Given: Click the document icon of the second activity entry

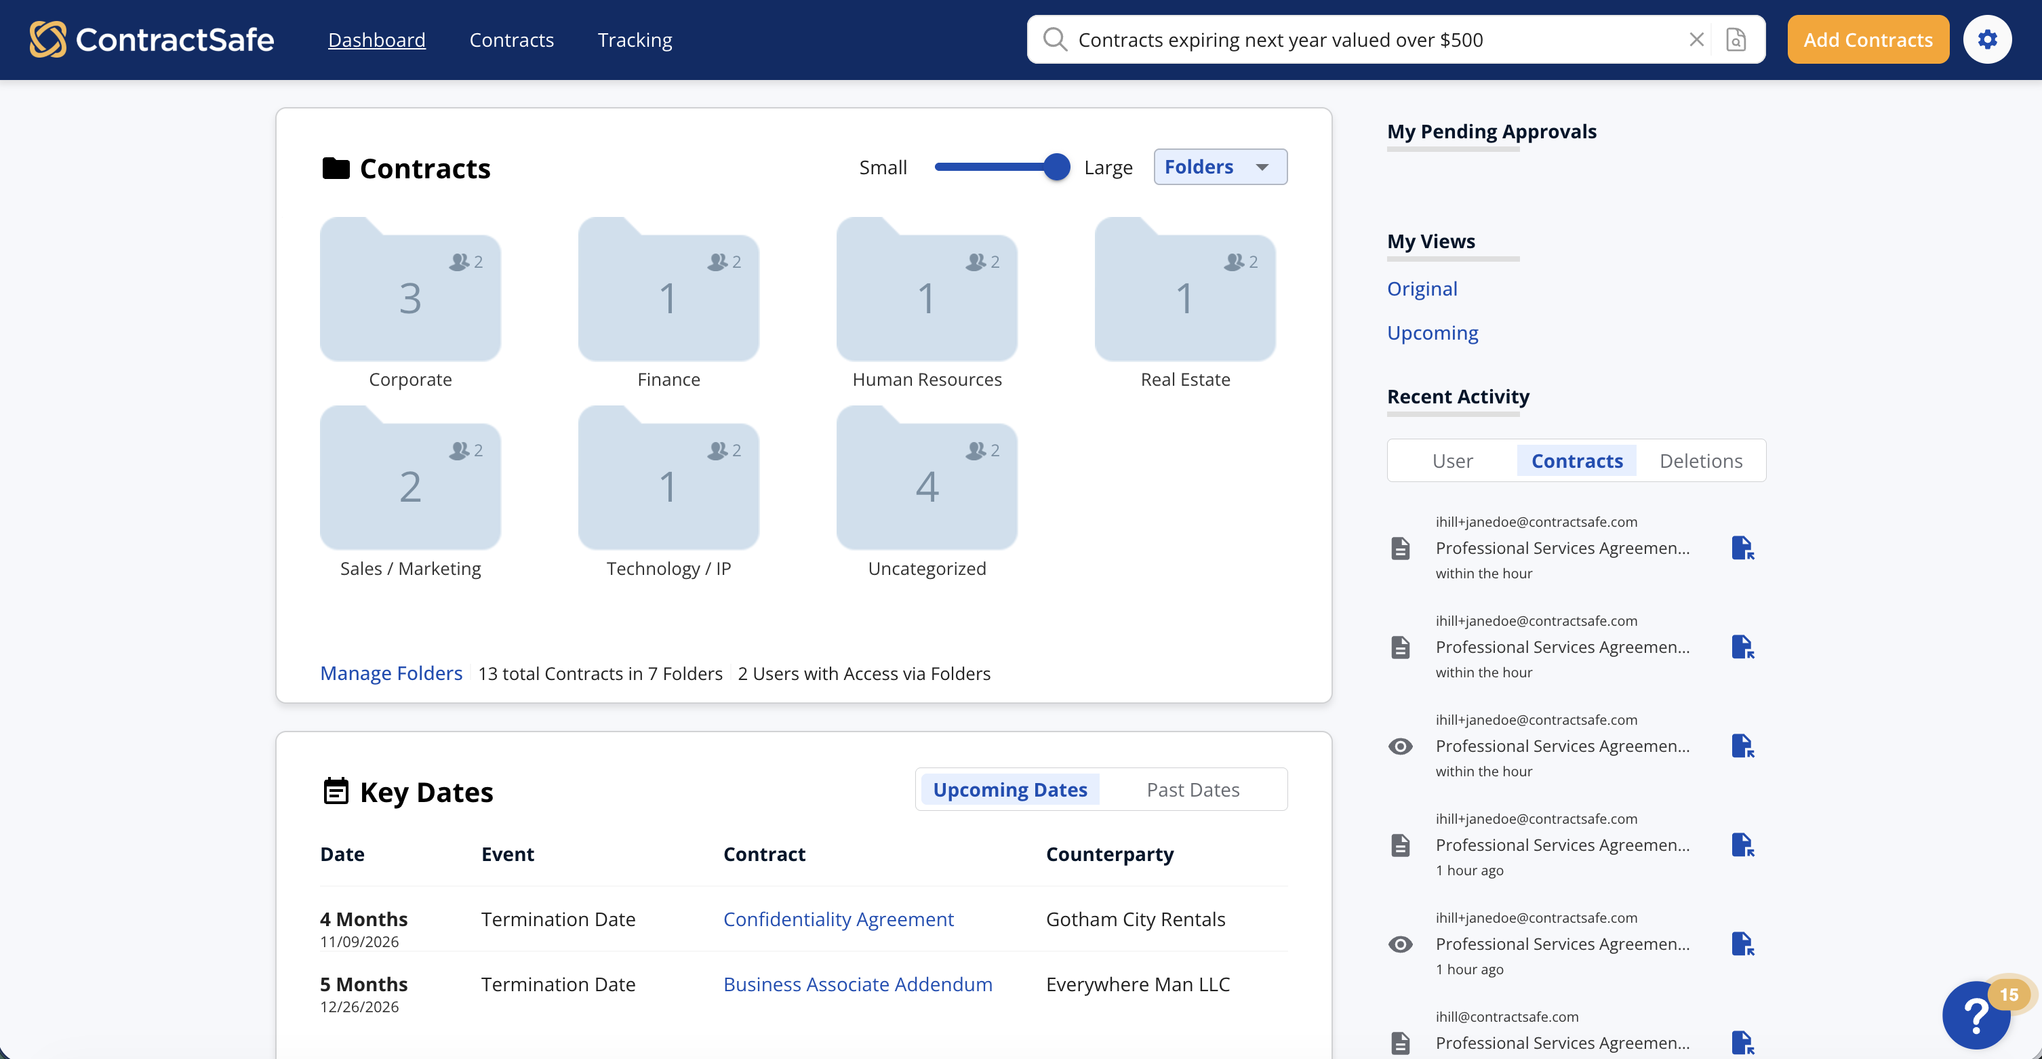Looking at the screenshot, I should 1401,647.
